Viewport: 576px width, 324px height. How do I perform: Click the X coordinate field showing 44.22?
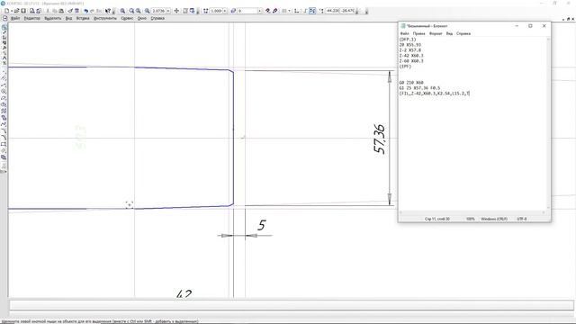click(x=333, y=11)
